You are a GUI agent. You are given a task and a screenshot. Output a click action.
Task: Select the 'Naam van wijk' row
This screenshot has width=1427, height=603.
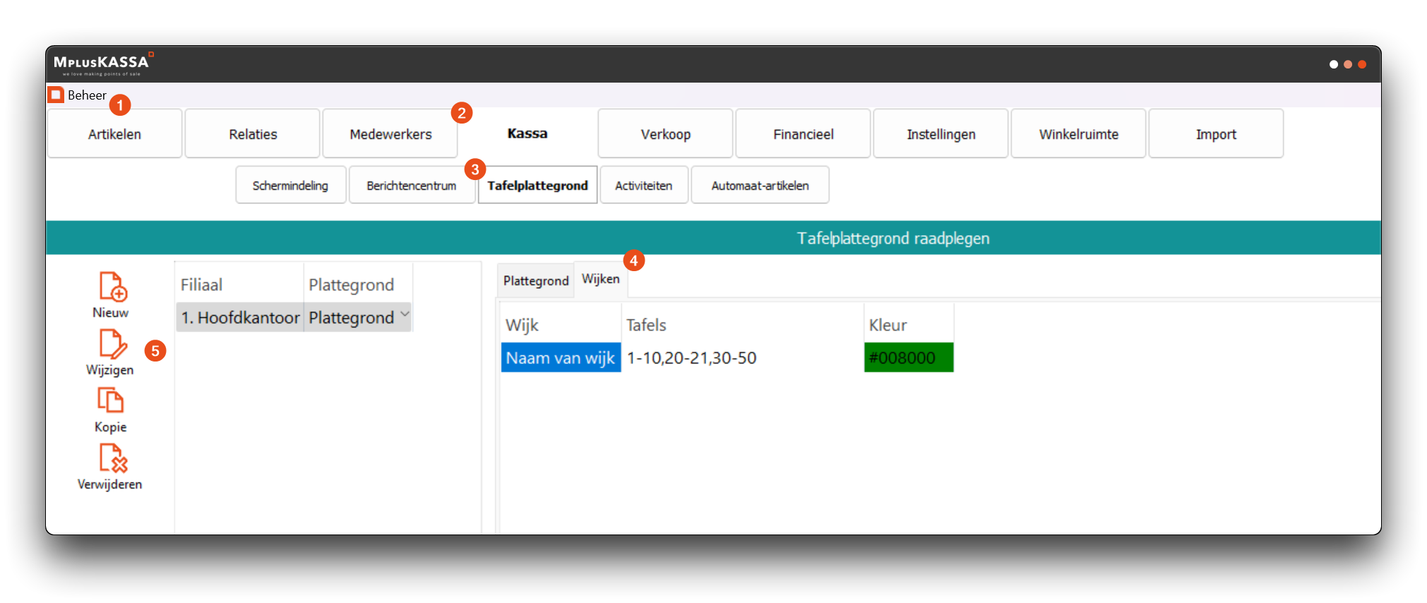[561, 358]
